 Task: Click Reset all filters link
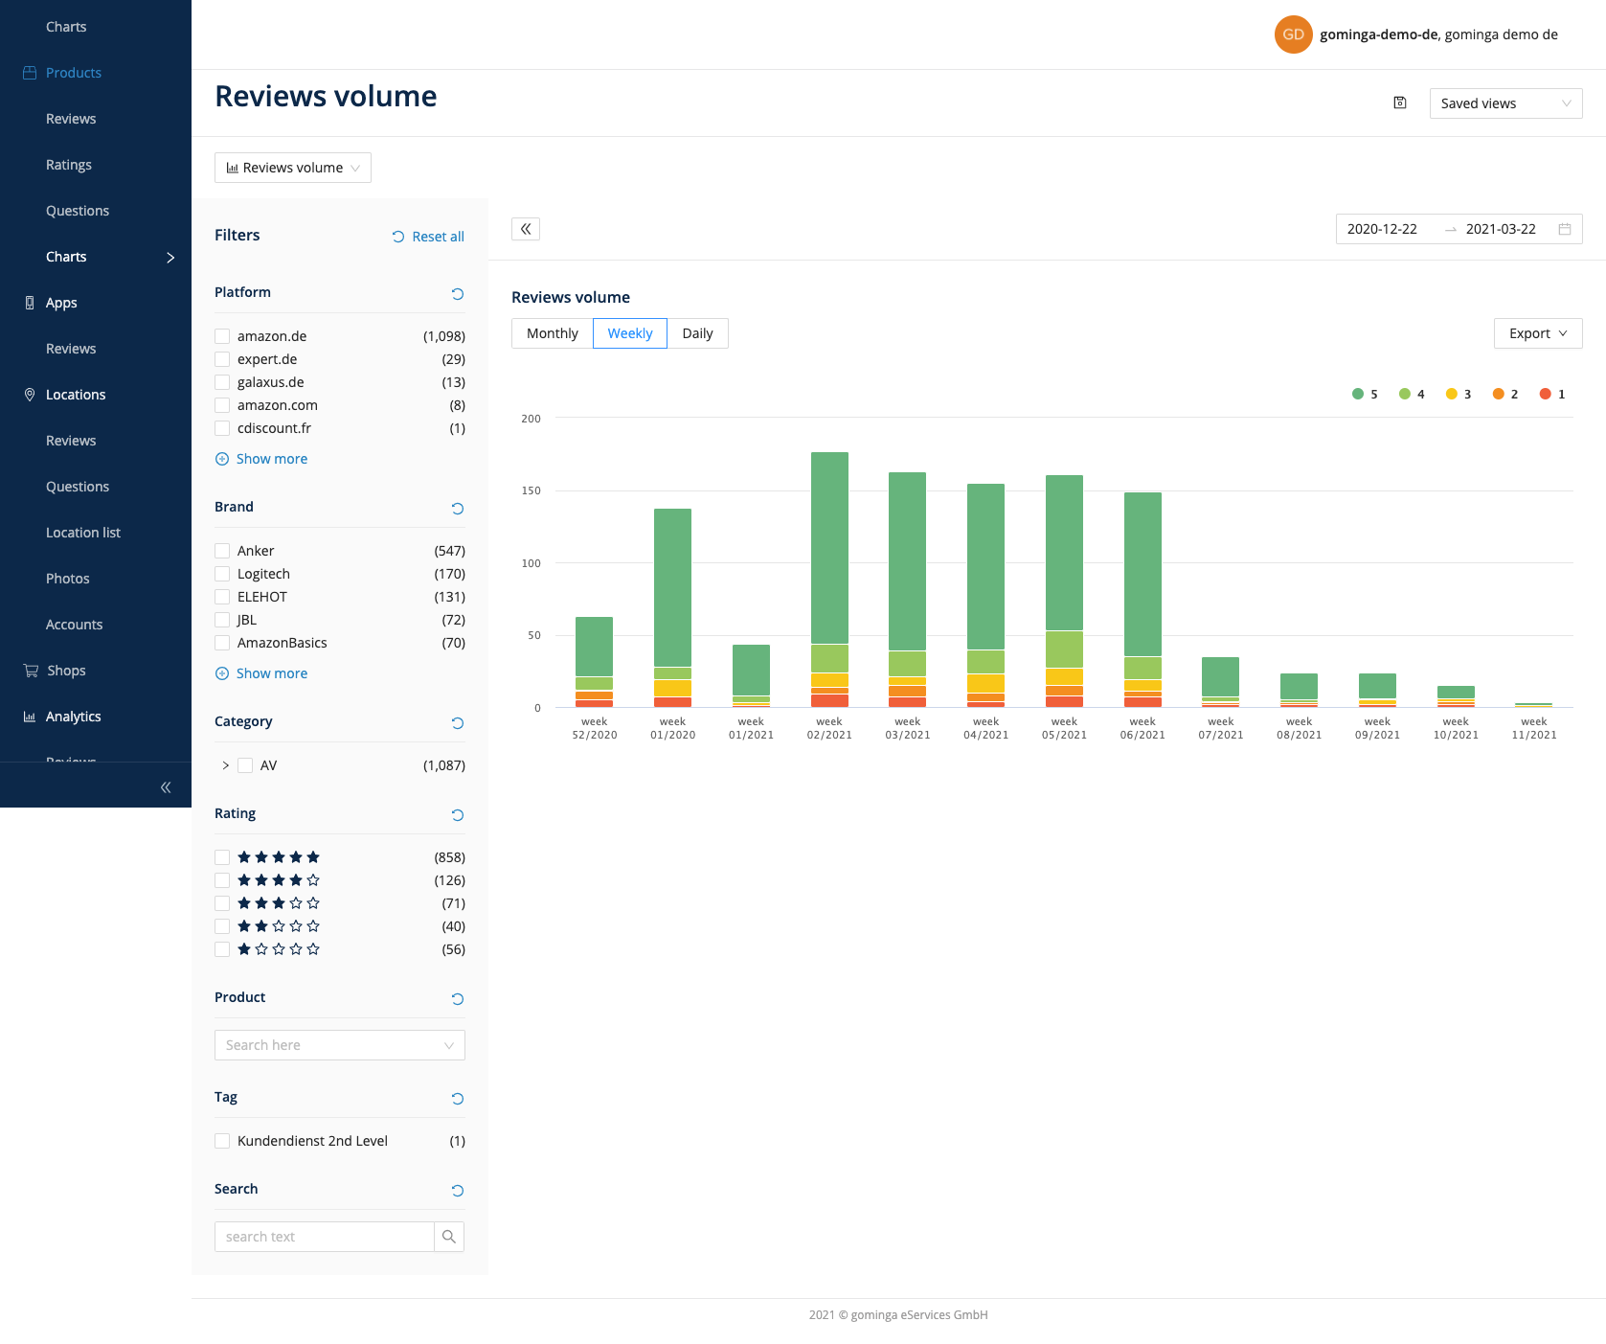click(428, 237)
